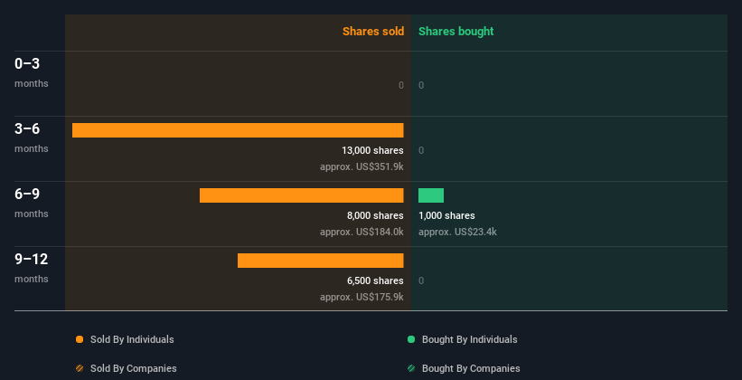The image size is (742, 380).
Task: Click the striped Sold By Companies legend icon
Action: [80, 368]
